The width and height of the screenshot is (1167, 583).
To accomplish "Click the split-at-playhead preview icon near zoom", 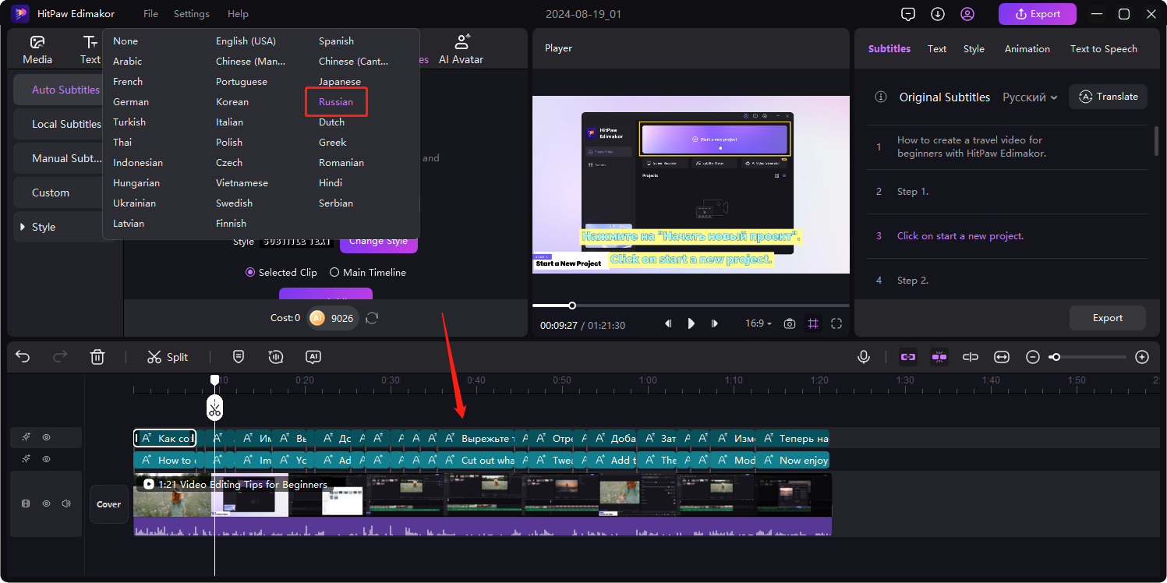I will tap(971, 357).
